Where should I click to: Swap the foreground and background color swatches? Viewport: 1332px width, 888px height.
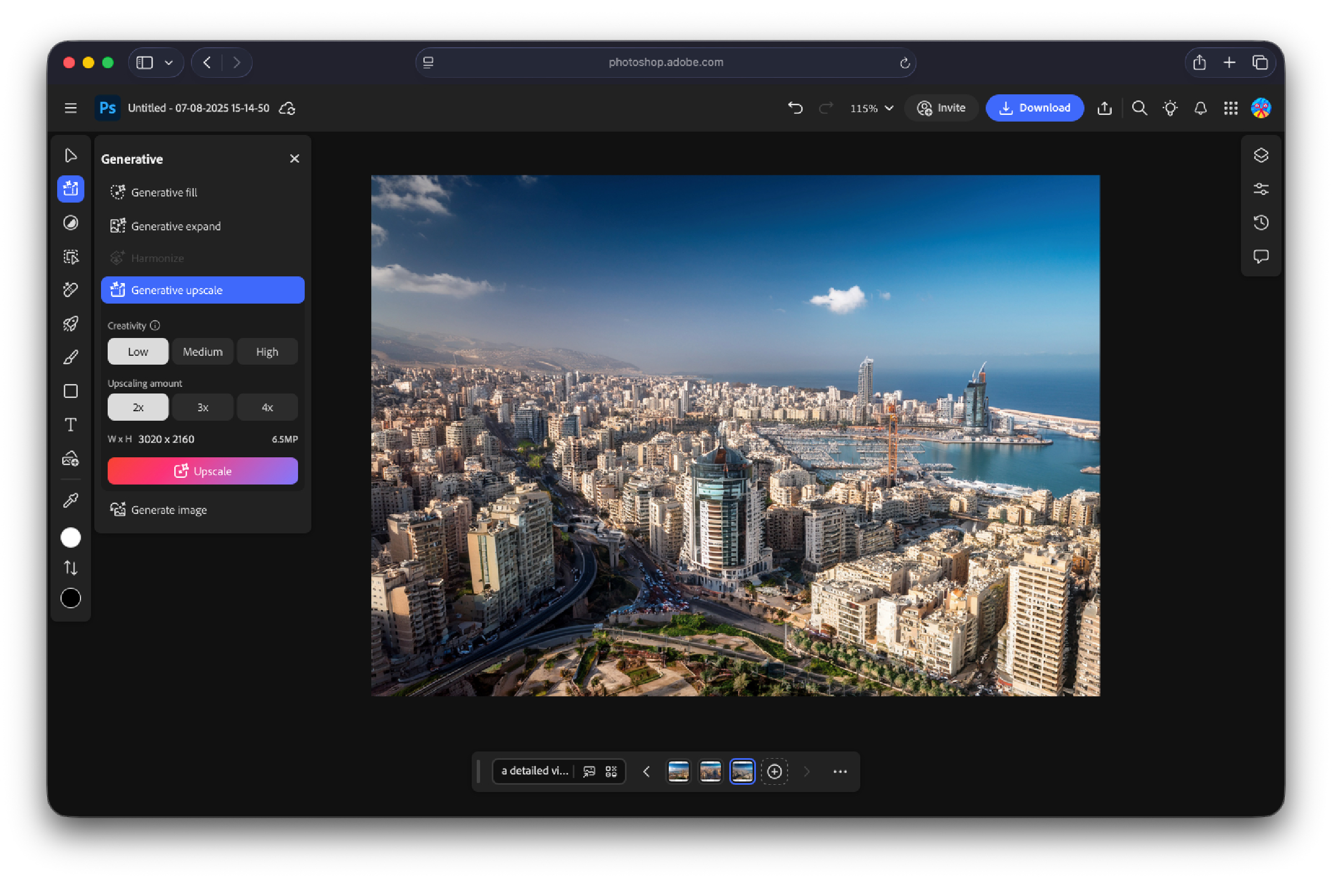tap(71, 567)
